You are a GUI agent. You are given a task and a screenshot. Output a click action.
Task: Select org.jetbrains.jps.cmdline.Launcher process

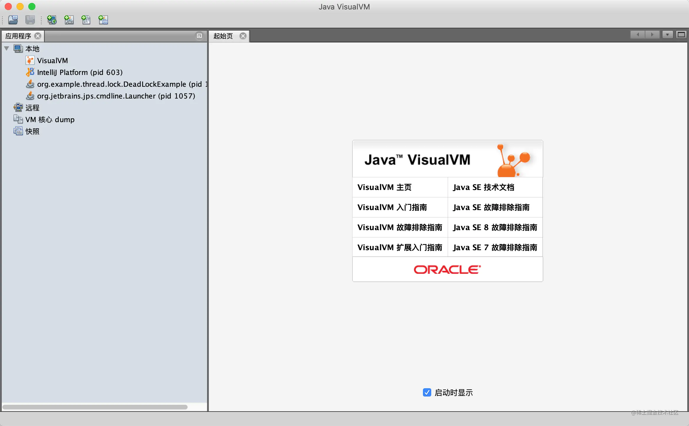(116, 96)
